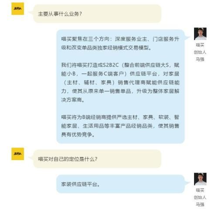Click the line starting 能小B,一起服务C端客户

pos(120,74)
